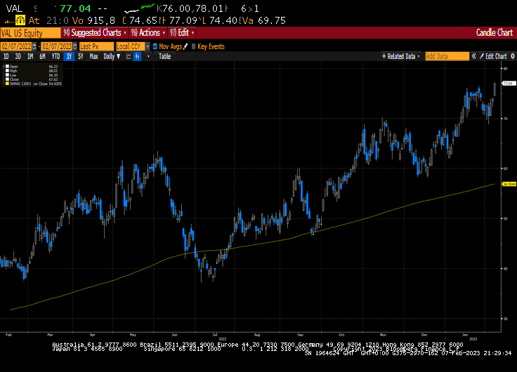517x372 pixels.
Task: Click Nov label on time axis
Action: [x=383, y=335]
